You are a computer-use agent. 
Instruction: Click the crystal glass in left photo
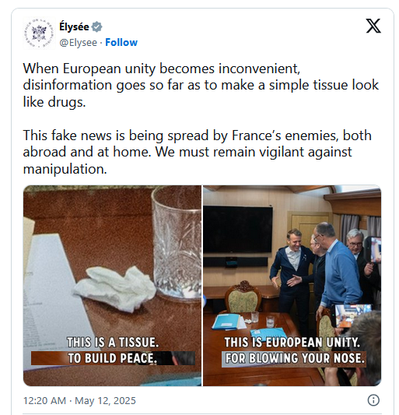177,243
